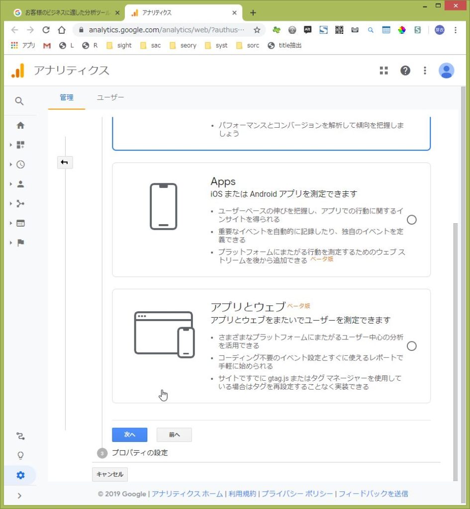Click the Google apps grid icon
This screenshot has width=470, height=509.
click(384, 71)
